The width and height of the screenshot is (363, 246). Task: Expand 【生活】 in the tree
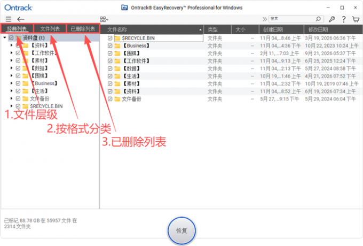pos(11,91)
